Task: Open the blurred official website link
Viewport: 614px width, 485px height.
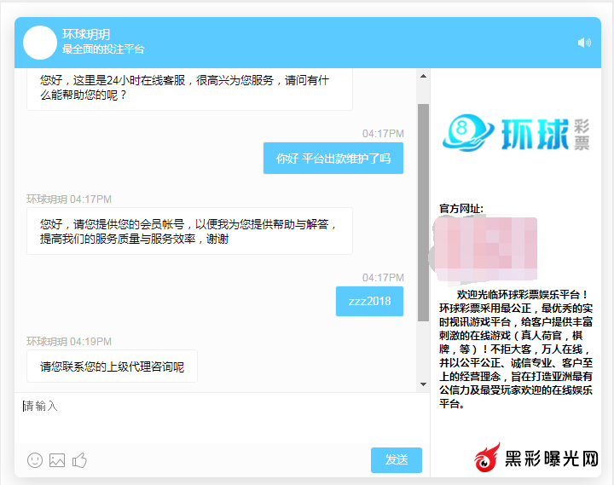Action: [x=488, y=249]
